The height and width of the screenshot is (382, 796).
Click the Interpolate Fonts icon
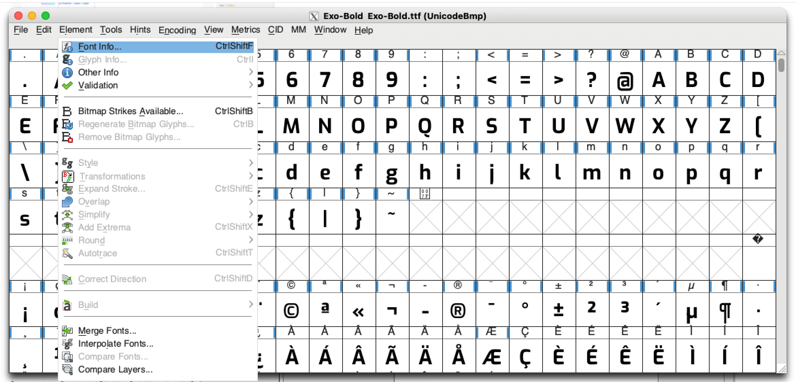(x=67, y=344)
